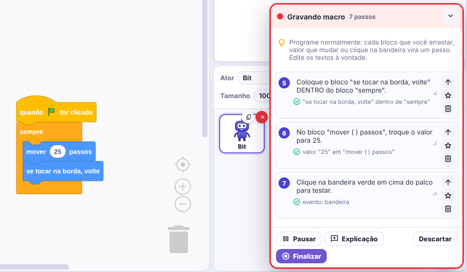Delete step 6 with trash icon
This screenshot has height=272, width=467.
(x=448, y=158)
